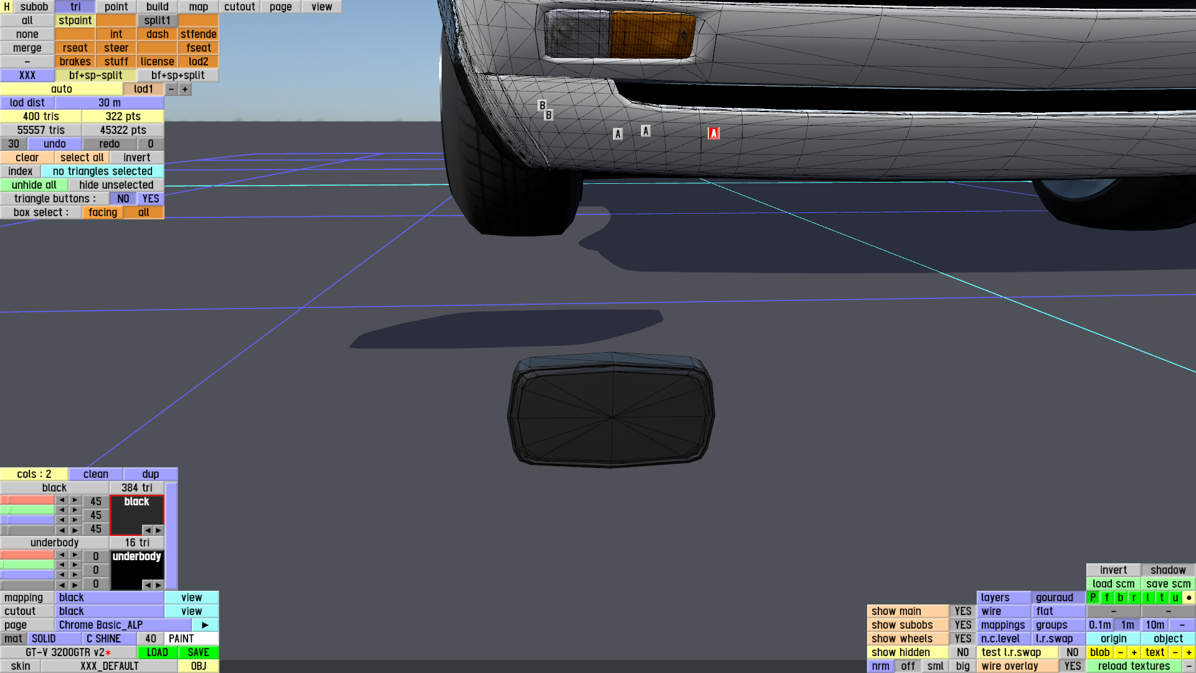The width and height of the screenshot is (1196, 673).
Task: Open the cutout tab
Action: pos(239,7)
